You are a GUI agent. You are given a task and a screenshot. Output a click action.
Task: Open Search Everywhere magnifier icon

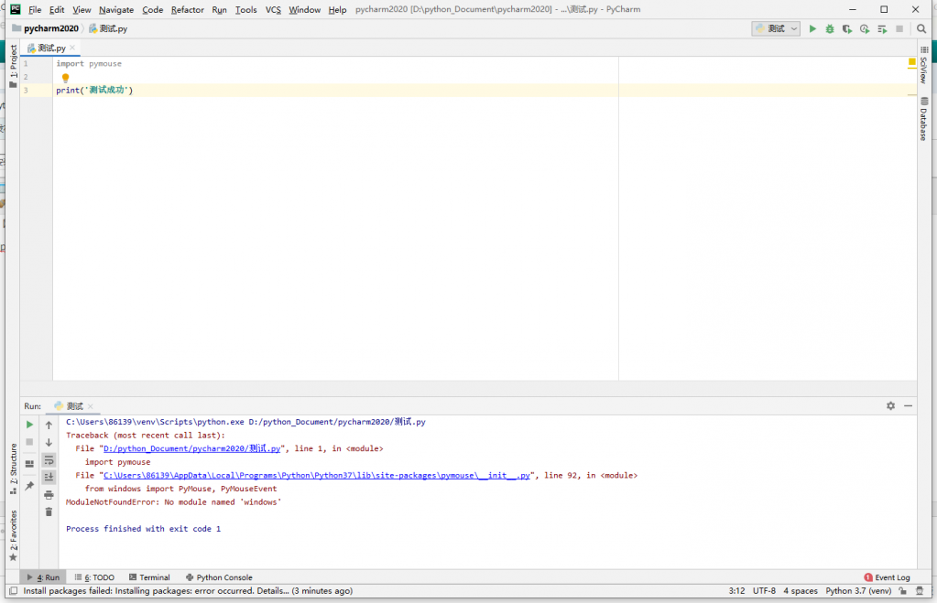tap(921, 29)
